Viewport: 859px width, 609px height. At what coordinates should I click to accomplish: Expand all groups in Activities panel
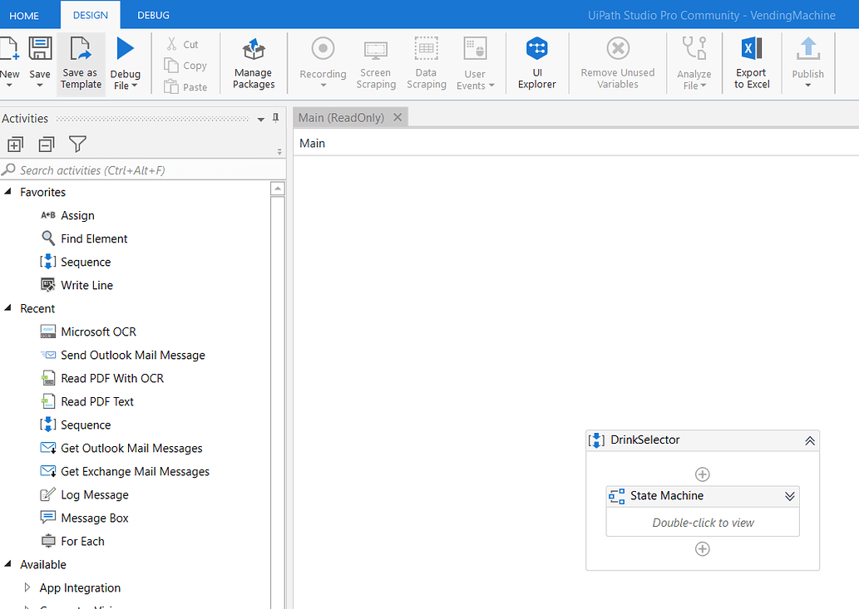point(15,144)
